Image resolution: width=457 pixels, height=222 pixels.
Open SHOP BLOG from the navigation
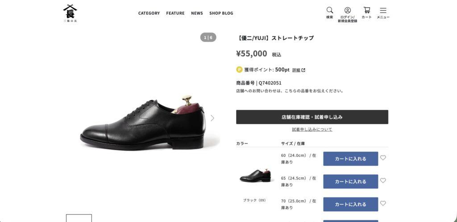[x=221, y=13]
